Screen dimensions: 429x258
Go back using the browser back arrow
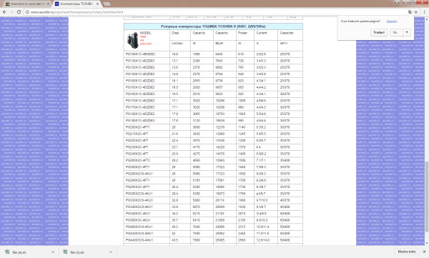click(x=4, y=12)
